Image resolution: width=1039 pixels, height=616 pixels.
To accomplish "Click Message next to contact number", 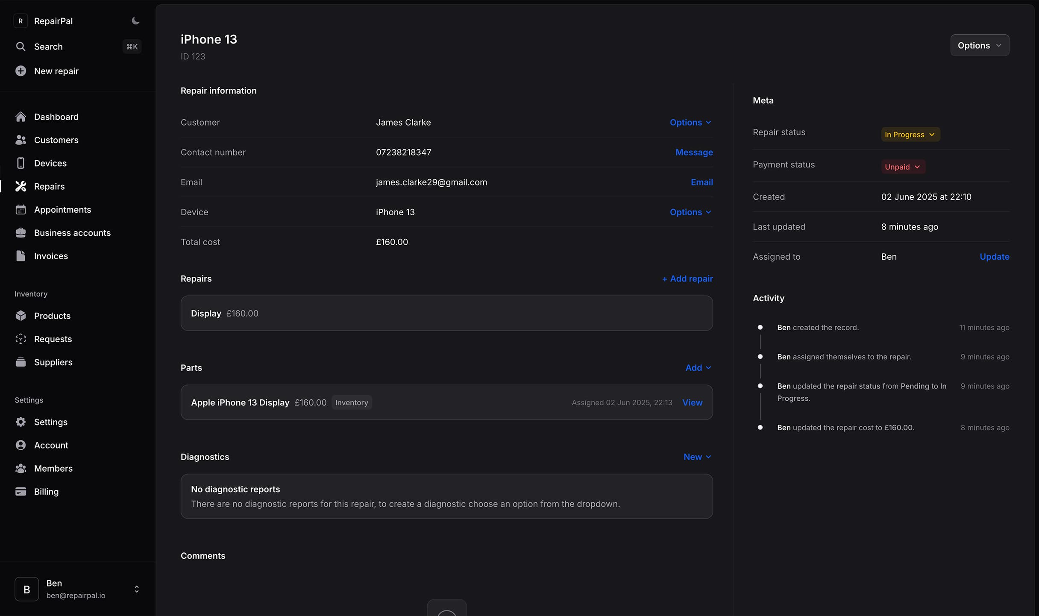I will coord(694,152).
